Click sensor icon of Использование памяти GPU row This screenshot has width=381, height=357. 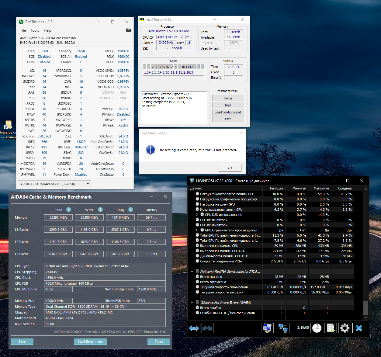click(197, 209)
